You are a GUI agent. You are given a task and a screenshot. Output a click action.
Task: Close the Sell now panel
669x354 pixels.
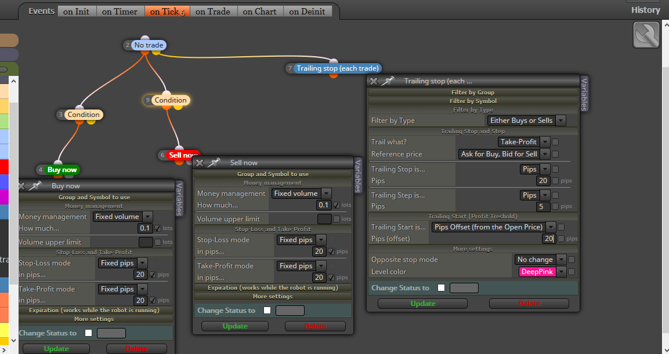tap(200, 163)
